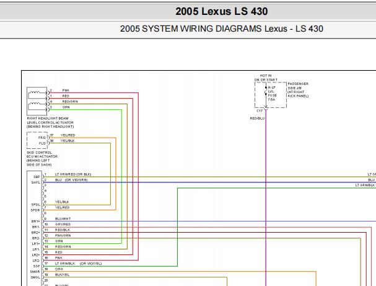The image size is (376, 286).
Task: Select RED label at actuator pin 1
Action: [66, 96]
